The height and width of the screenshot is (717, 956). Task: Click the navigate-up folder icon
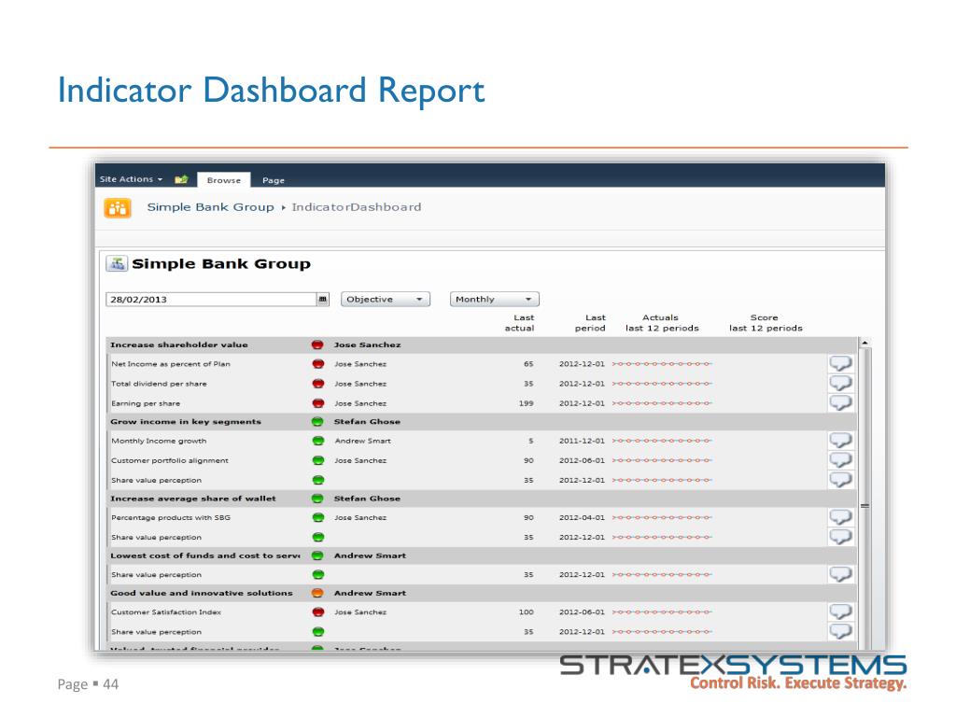[x=181, y=179]
